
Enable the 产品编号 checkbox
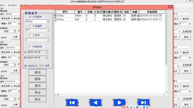tap(31, 26)
